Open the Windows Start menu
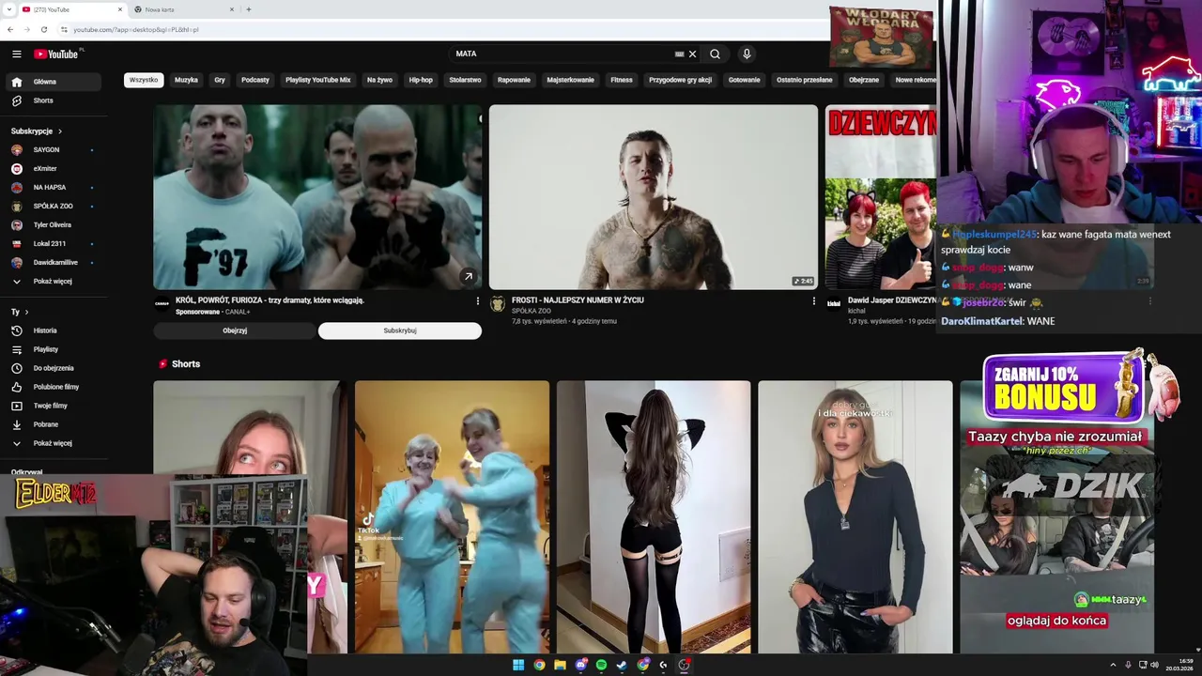Viewport: 1202px width, 676px height. tap(518, 665)
